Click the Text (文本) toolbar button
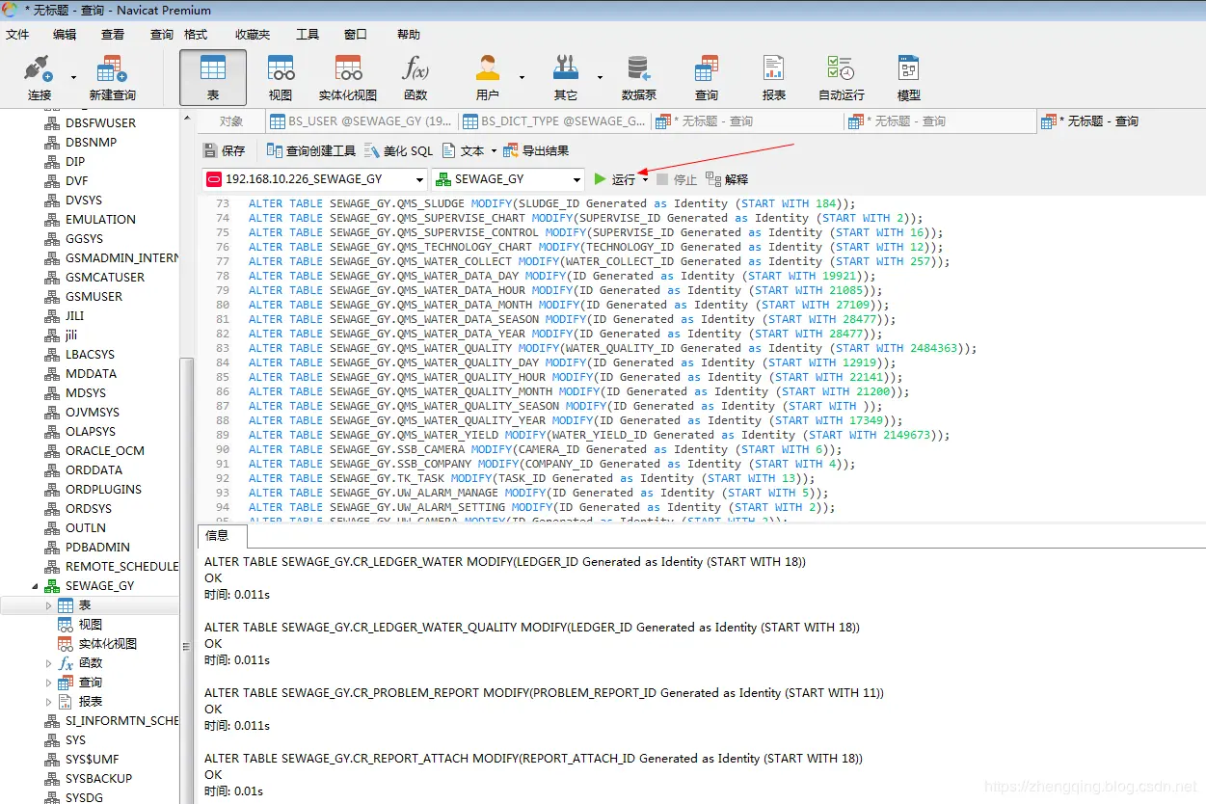Image resolution: width=1206 pixels, height=804 pixels. (464, 150)
